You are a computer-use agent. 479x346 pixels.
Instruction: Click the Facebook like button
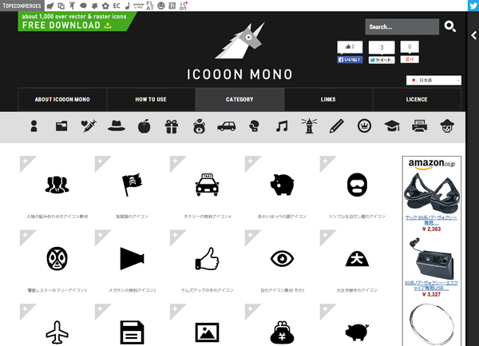tap(350, 60)
